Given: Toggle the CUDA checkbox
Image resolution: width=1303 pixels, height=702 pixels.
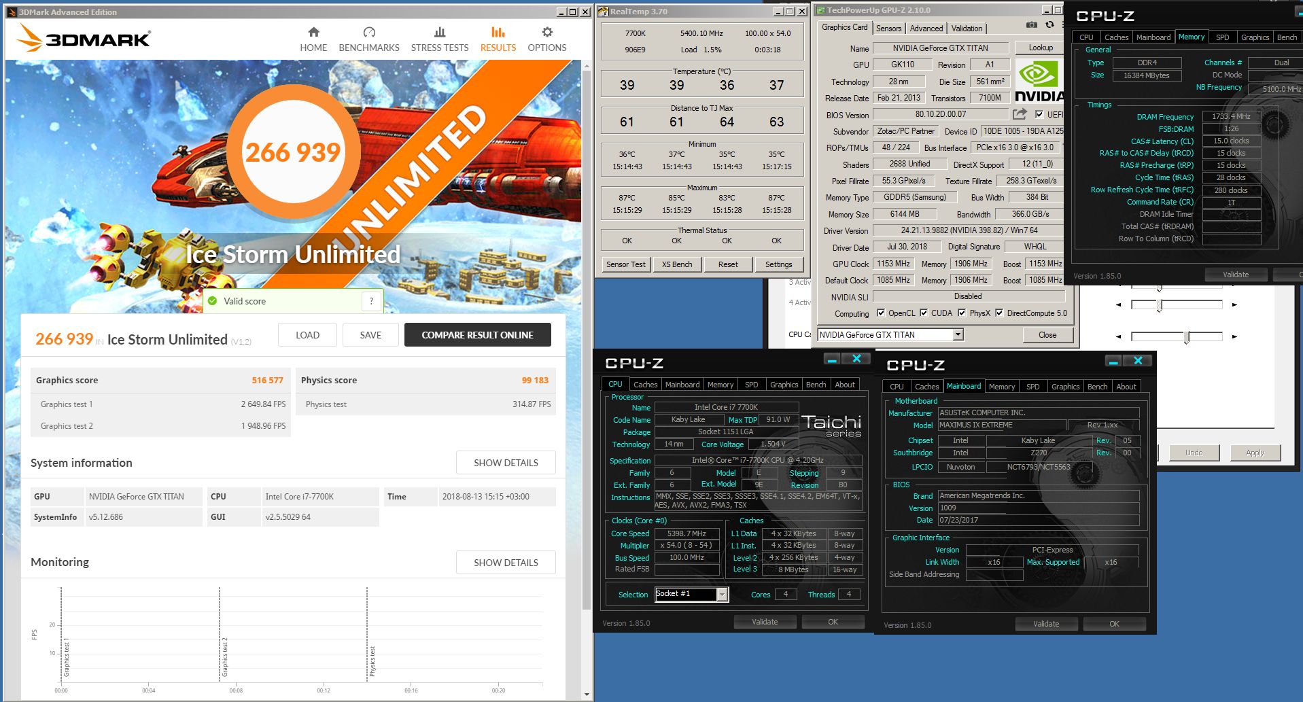Looking at the screenshot, I should (924, 313).
